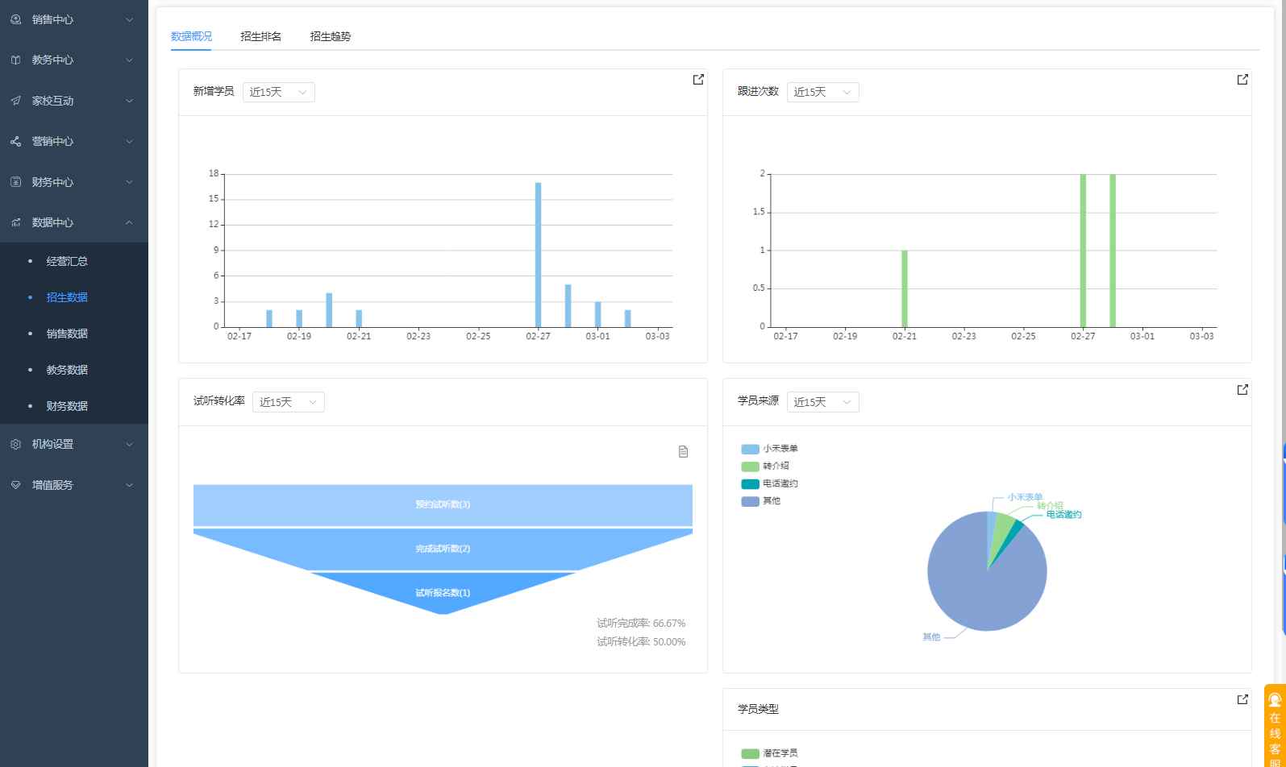Screen dimensions: 1286x767
Task: Click the 财务中心 icon in sidebar
Action: coord(15,182)
